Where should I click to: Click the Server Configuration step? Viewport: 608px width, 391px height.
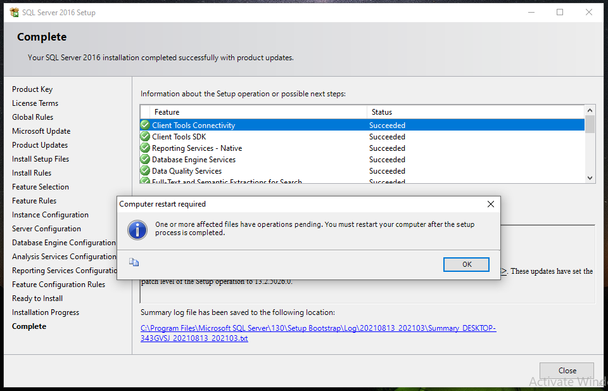(46, 229)
